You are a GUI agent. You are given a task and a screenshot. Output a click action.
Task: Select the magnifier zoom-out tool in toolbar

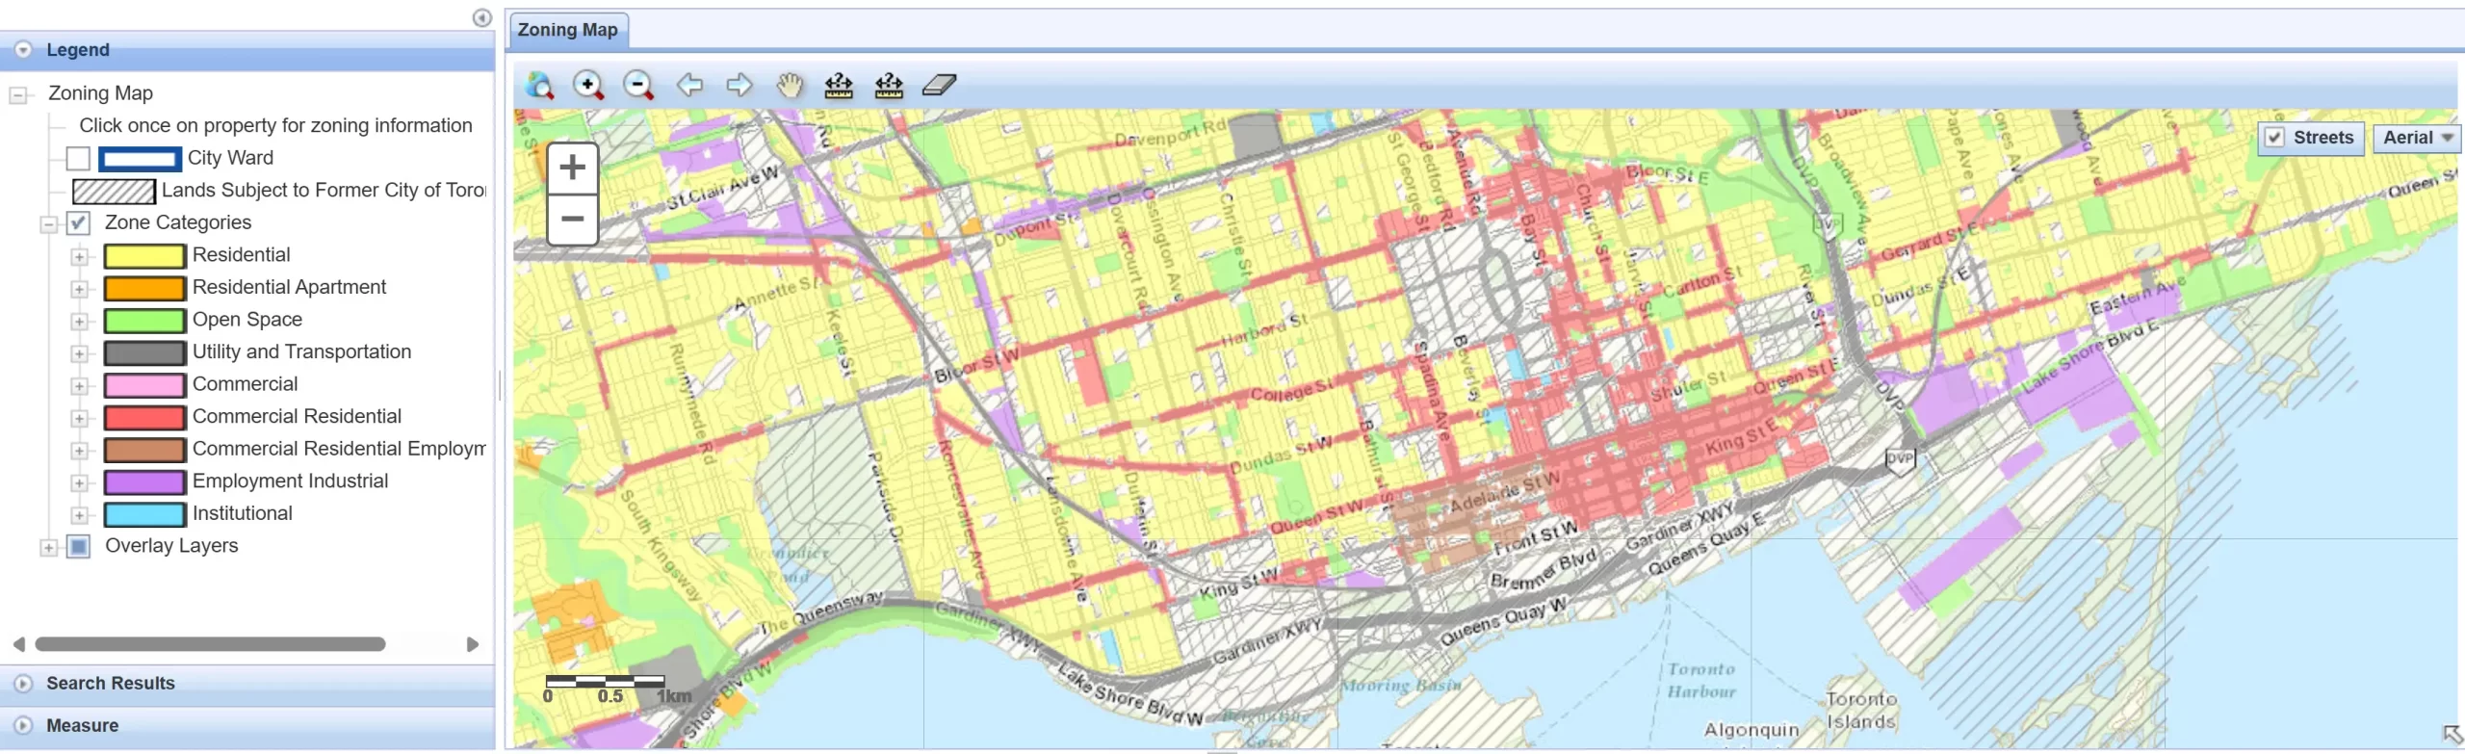638,86
